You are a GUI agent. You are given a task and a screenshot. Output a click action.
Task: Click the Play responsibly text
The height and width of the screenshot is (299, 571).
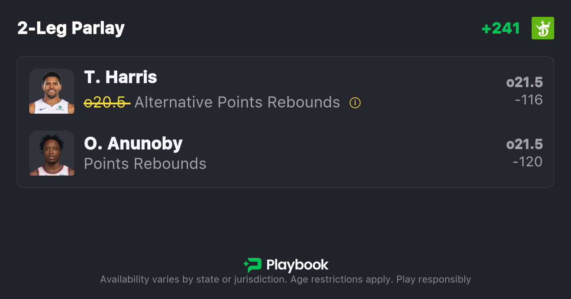click(433, 280)
